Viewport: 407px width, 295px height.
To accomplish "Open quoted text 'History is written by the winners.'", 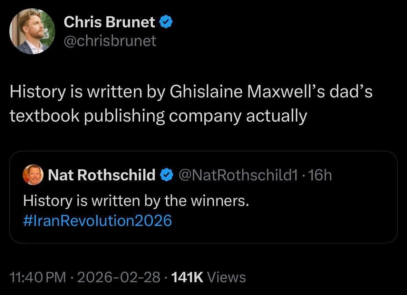I will tap(136, 201).
